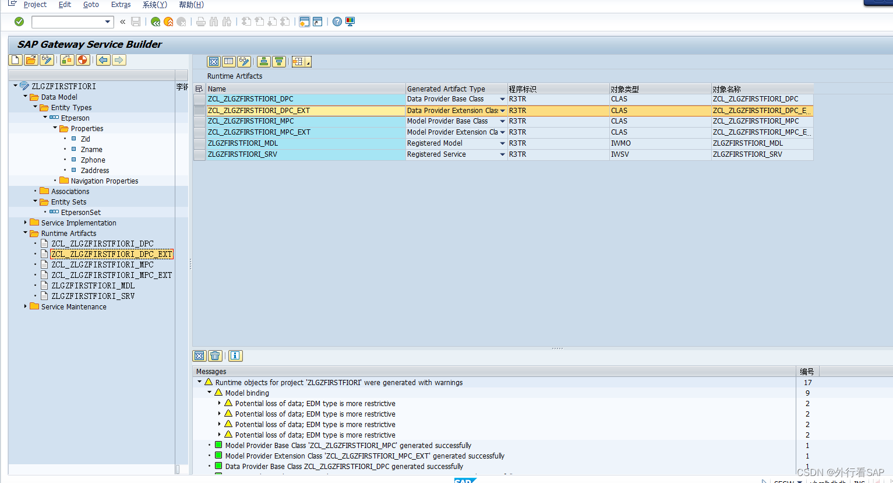This screenshot has width=893, height=483.
Task: Click the trash delete icon in the messages toolbar
Action: point(215,356)
